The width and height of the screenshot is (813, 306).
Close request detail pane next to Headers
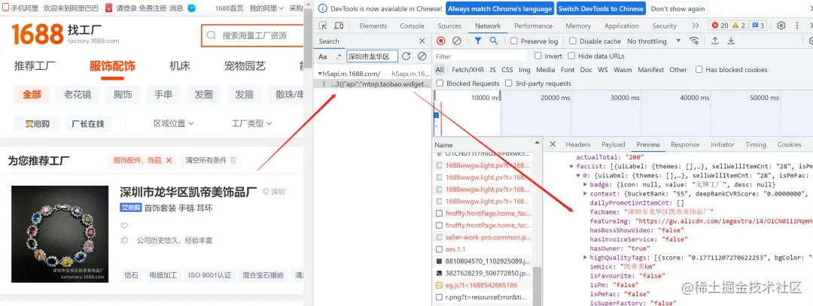point(553,144)
